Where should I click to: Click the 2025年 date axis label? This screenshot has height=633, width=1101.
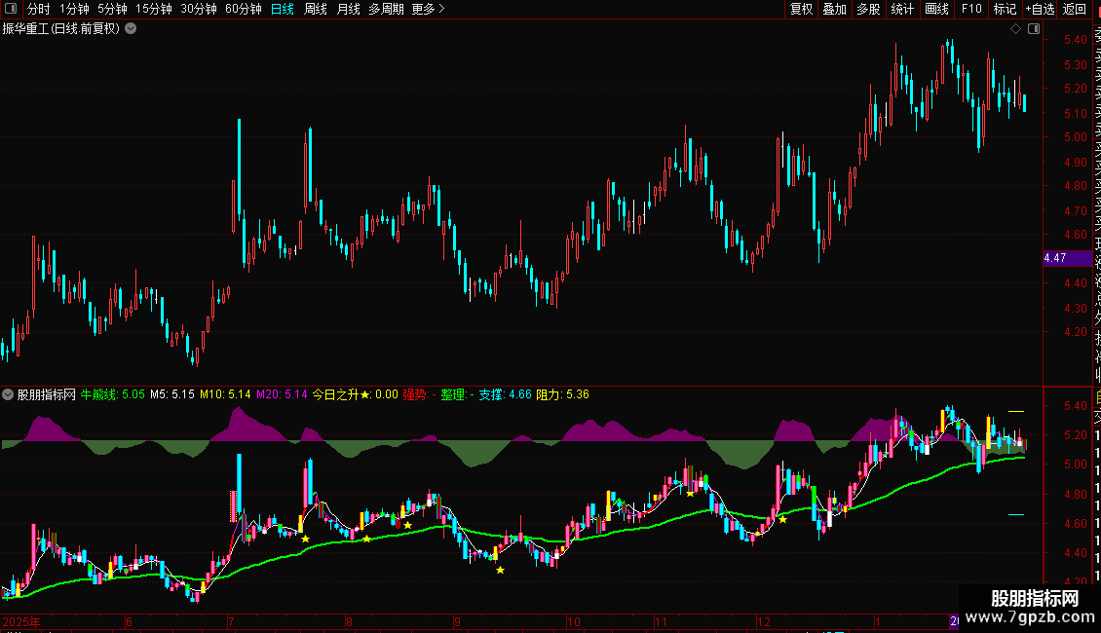[x=21, y=621]
